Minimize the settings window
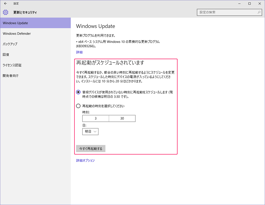Viewport: 265px width, 205px height. pyautogui.click(x=239, y=3)
